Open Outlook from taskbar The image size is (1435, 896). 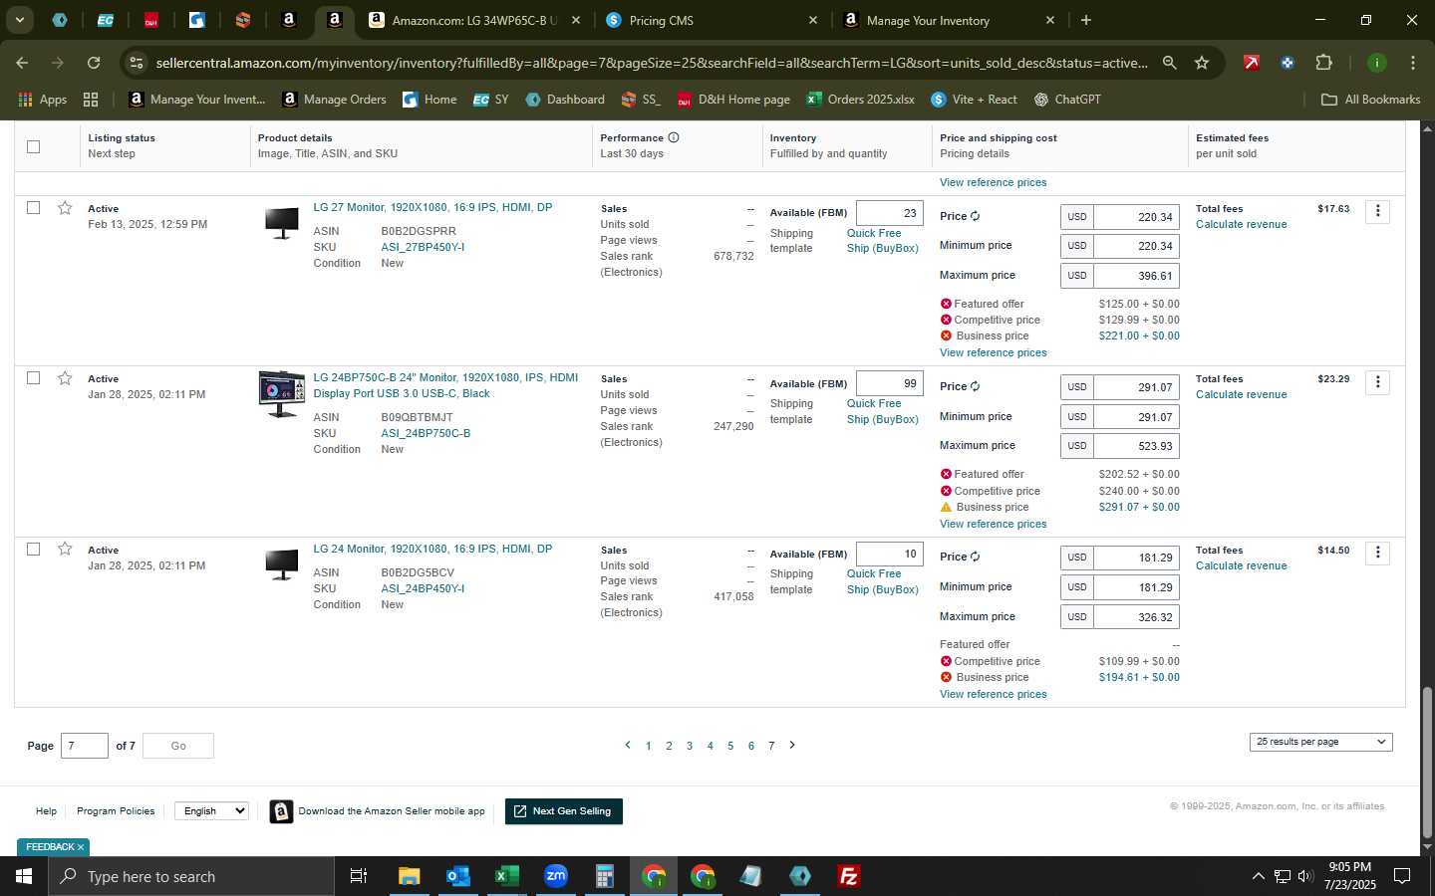[x=457, y=876]
